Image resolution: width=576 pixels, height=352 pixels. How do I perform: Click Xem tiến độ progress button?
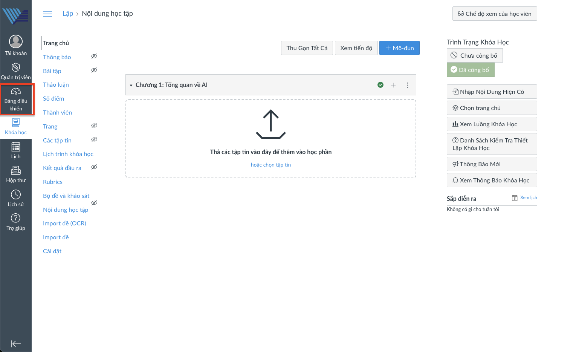pos(356,48)
